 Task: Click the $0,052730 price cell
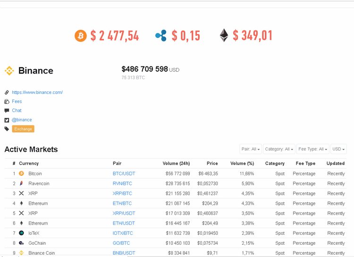[x=208, y=183]
